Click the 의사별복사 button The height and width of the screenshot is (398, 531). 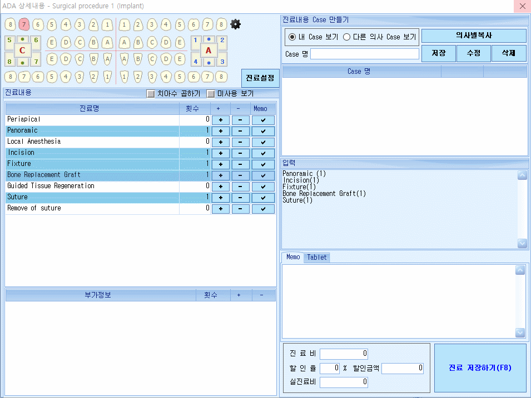(x=474, y=36)
